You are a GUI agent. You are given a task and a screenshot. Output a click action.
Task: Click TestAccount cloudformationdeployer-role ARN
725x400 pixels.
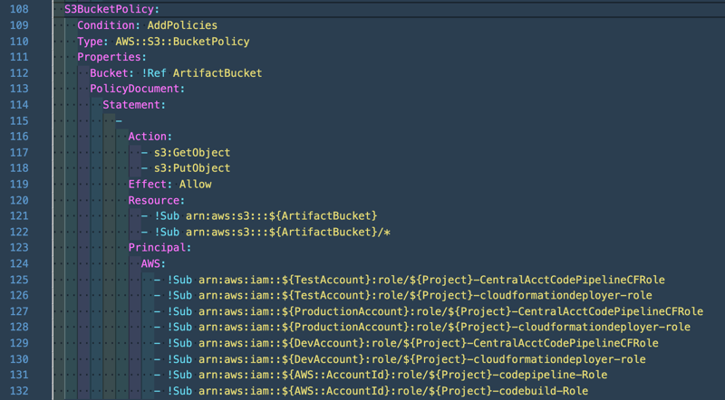(425, 295)
